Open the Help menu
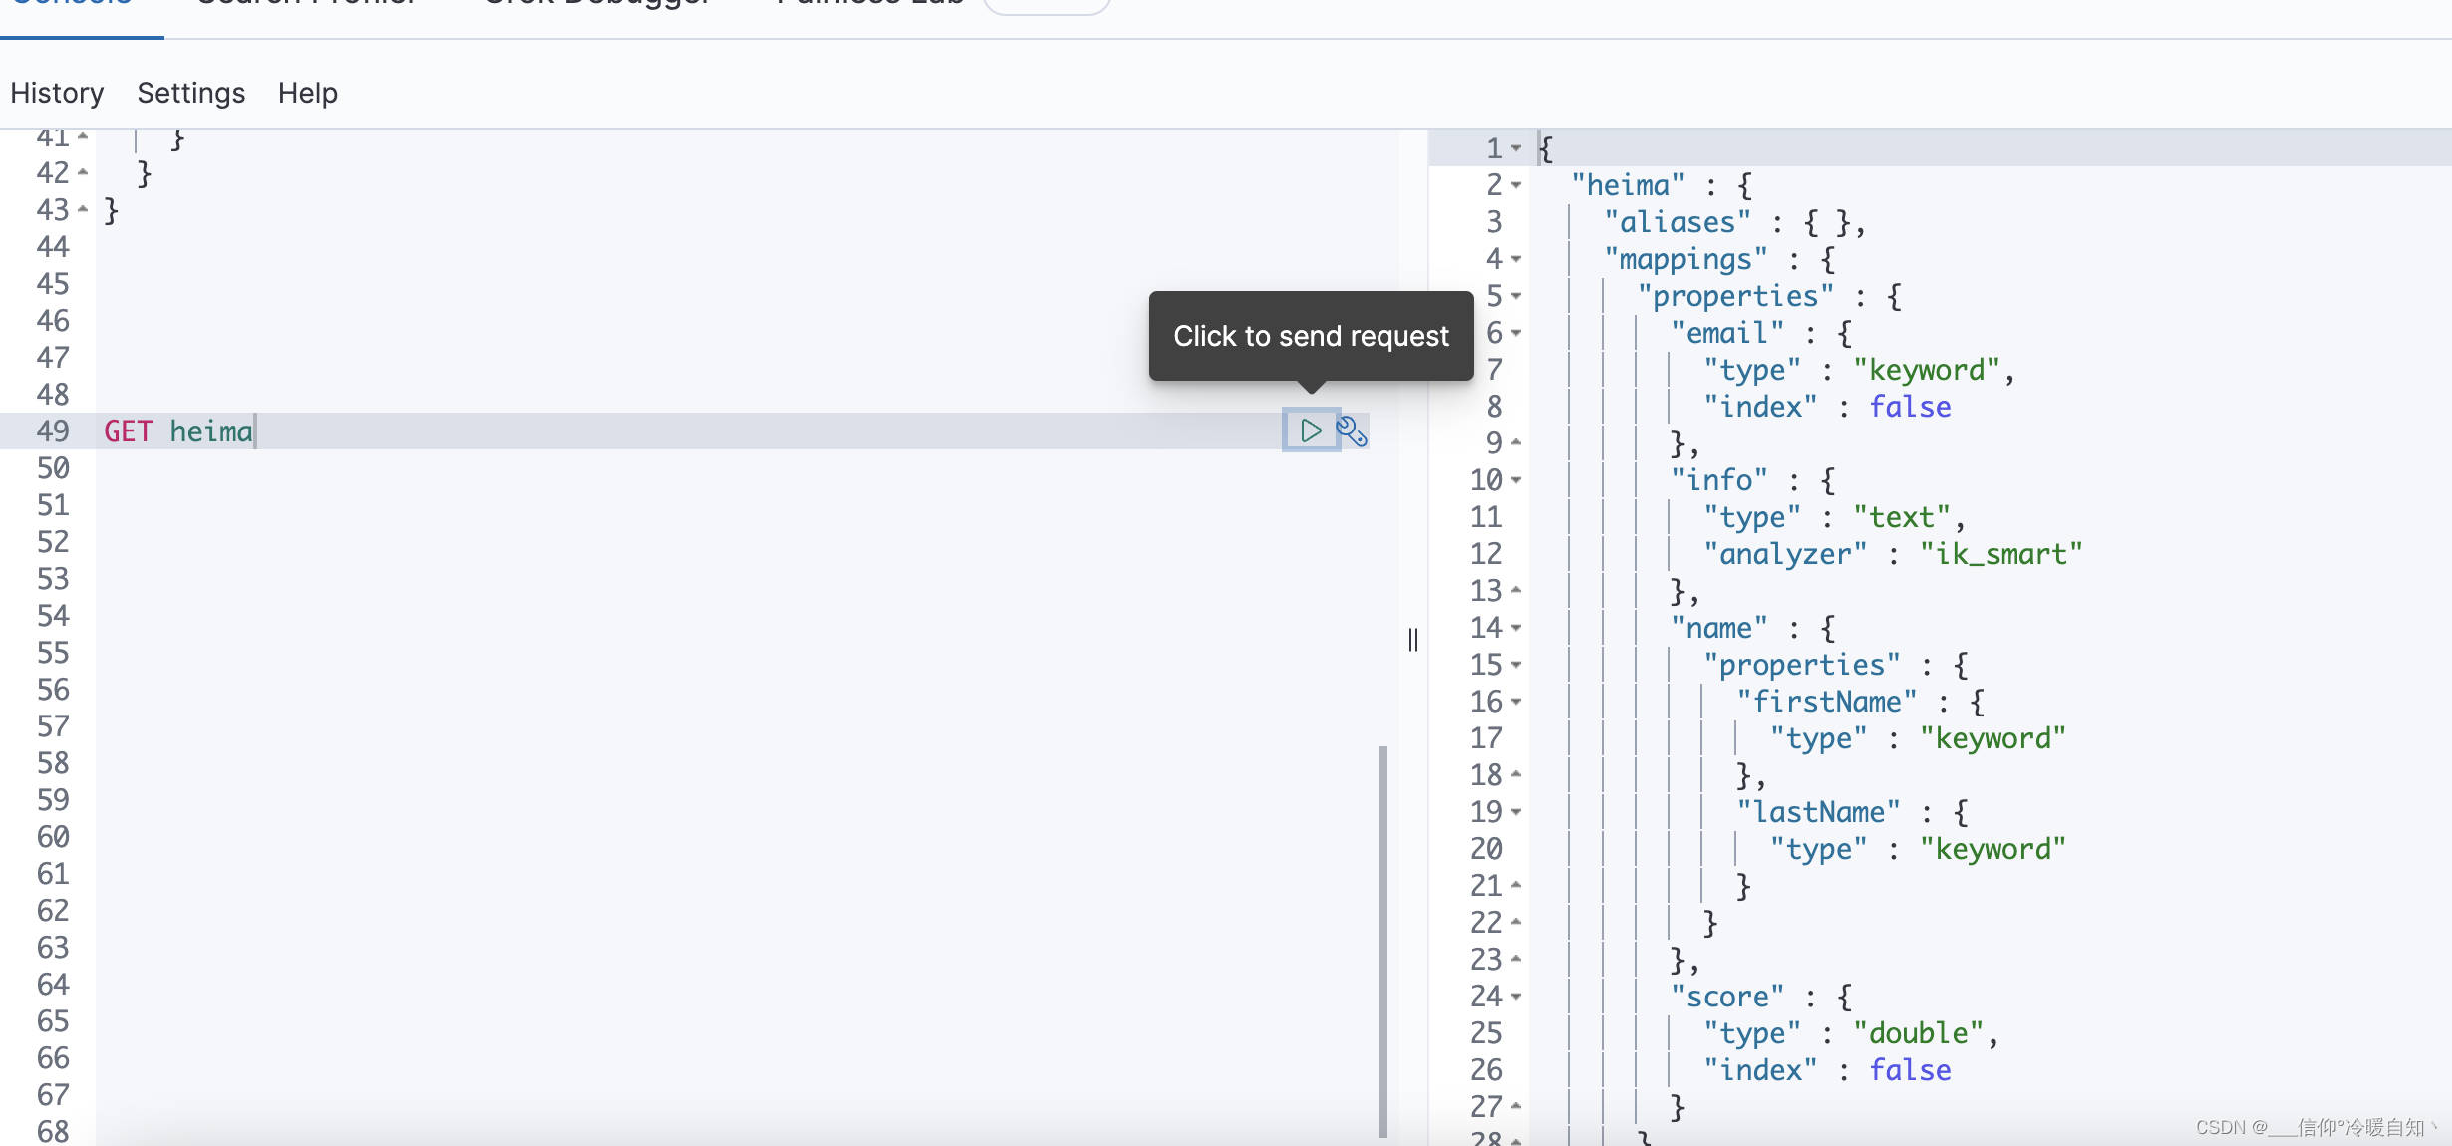Image resolution: width=2452 pixels, height=1146 pixels. point(307,93)
